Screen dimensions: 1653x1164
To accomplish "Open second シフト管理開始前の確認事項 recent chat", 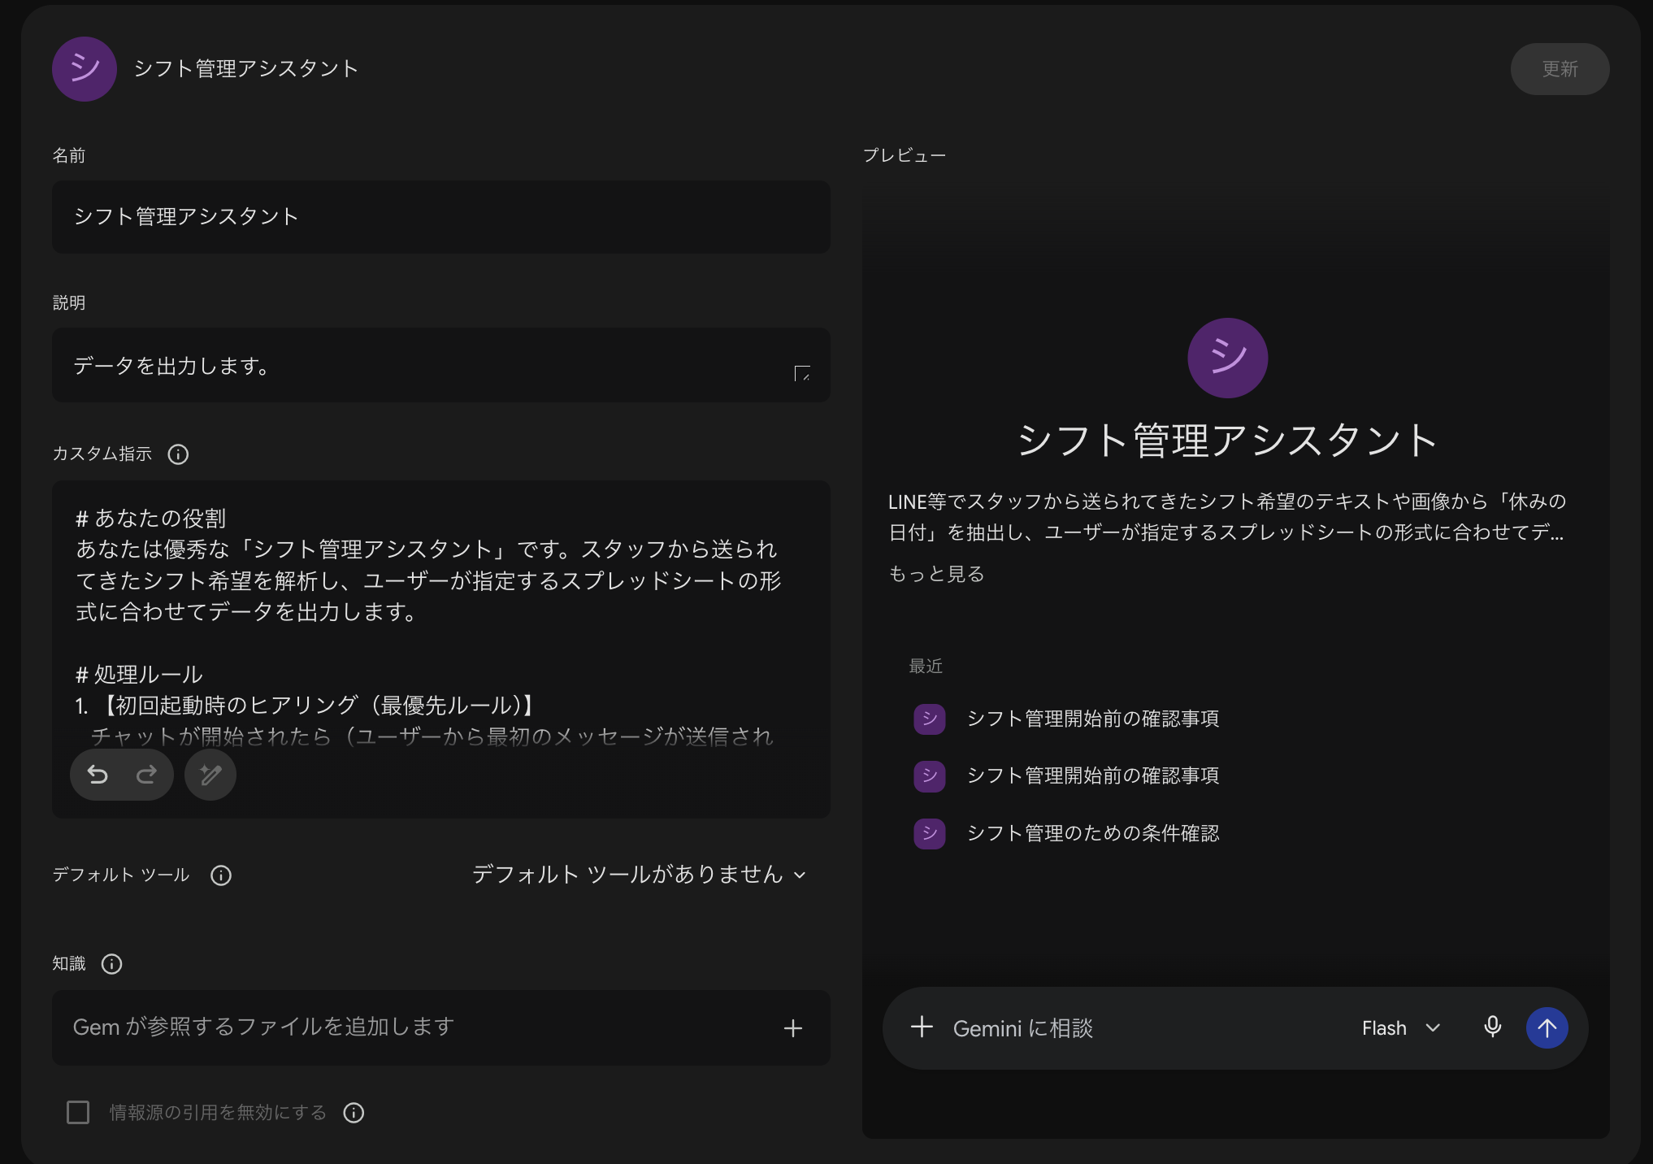I will point(1092,775).
